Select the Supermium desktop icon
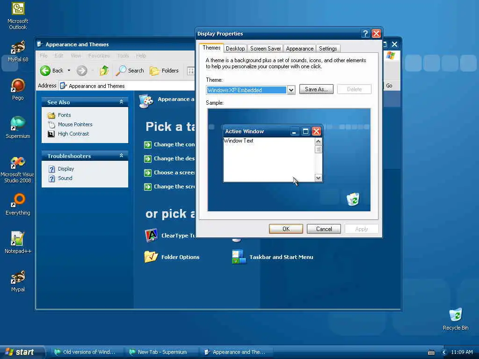 tap(18, 128)
